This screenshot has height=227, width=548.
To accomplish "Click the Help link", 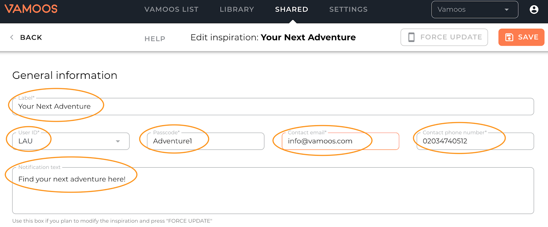I will pos(155,39).
